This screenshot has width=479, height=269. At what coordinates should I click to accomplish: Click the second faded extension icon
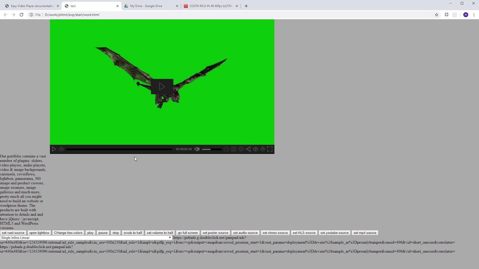455,15
